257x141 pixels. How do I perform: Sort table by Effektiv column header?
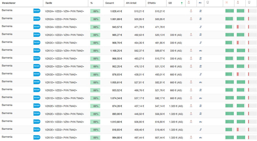click(x=152, y=3)
